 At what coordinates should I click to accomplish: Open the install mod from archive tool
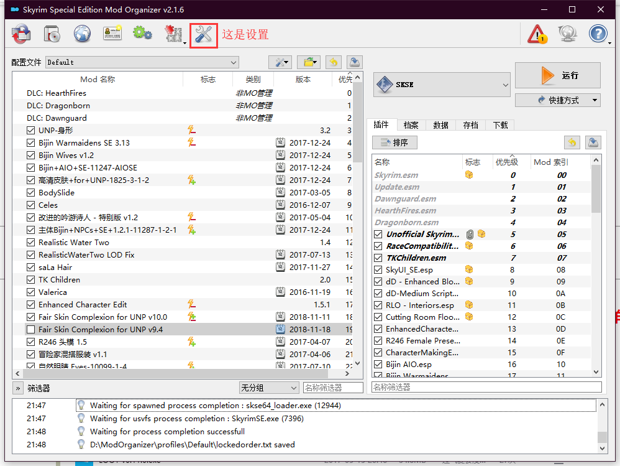pyautogui.click(x=52, y=33)
